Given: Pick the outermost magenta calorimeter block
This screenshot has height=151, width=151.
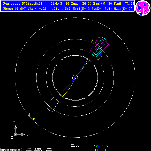Looking at the screenshot, I should (x=102, y=43).
